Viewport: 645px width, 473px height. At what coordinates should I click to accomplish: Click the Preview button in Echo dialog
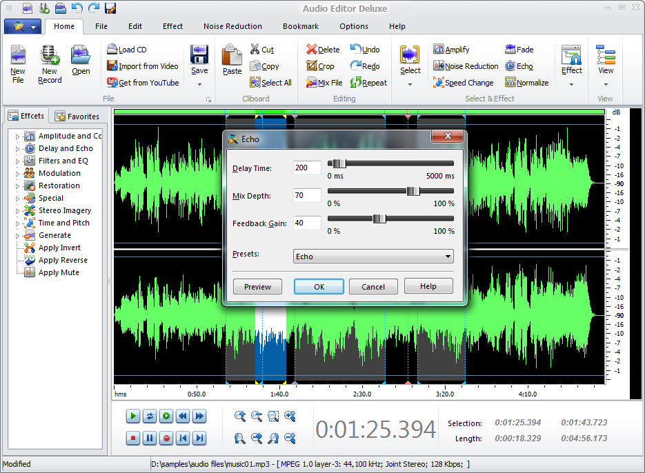[257, 287]
